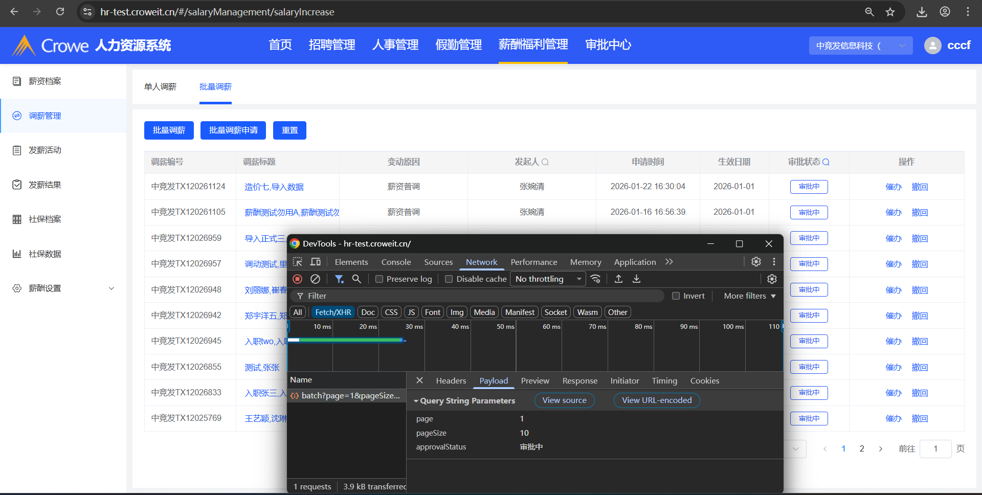
Task: Open the No throttling dropdown
Action: (x=548, y=279)
